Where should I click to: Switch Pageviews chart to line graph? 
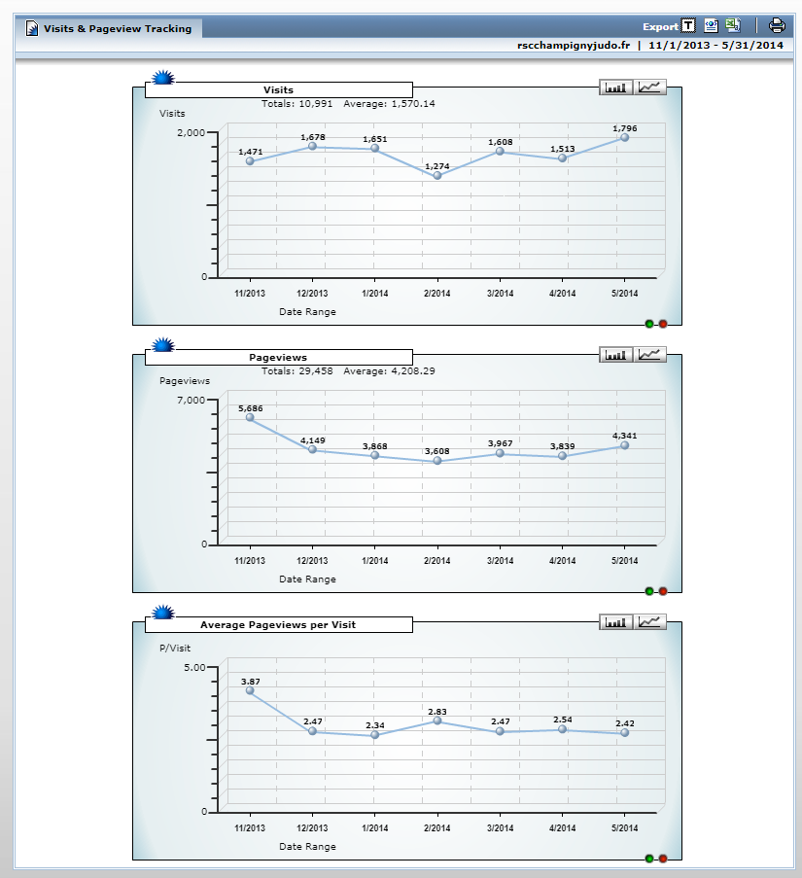point(649,355)
